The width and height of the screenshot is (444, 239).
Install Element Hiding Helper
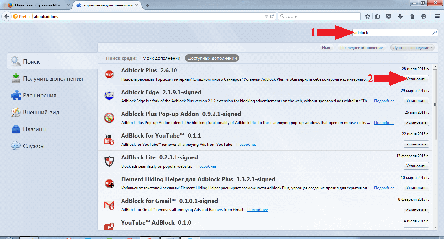[416, 188]
